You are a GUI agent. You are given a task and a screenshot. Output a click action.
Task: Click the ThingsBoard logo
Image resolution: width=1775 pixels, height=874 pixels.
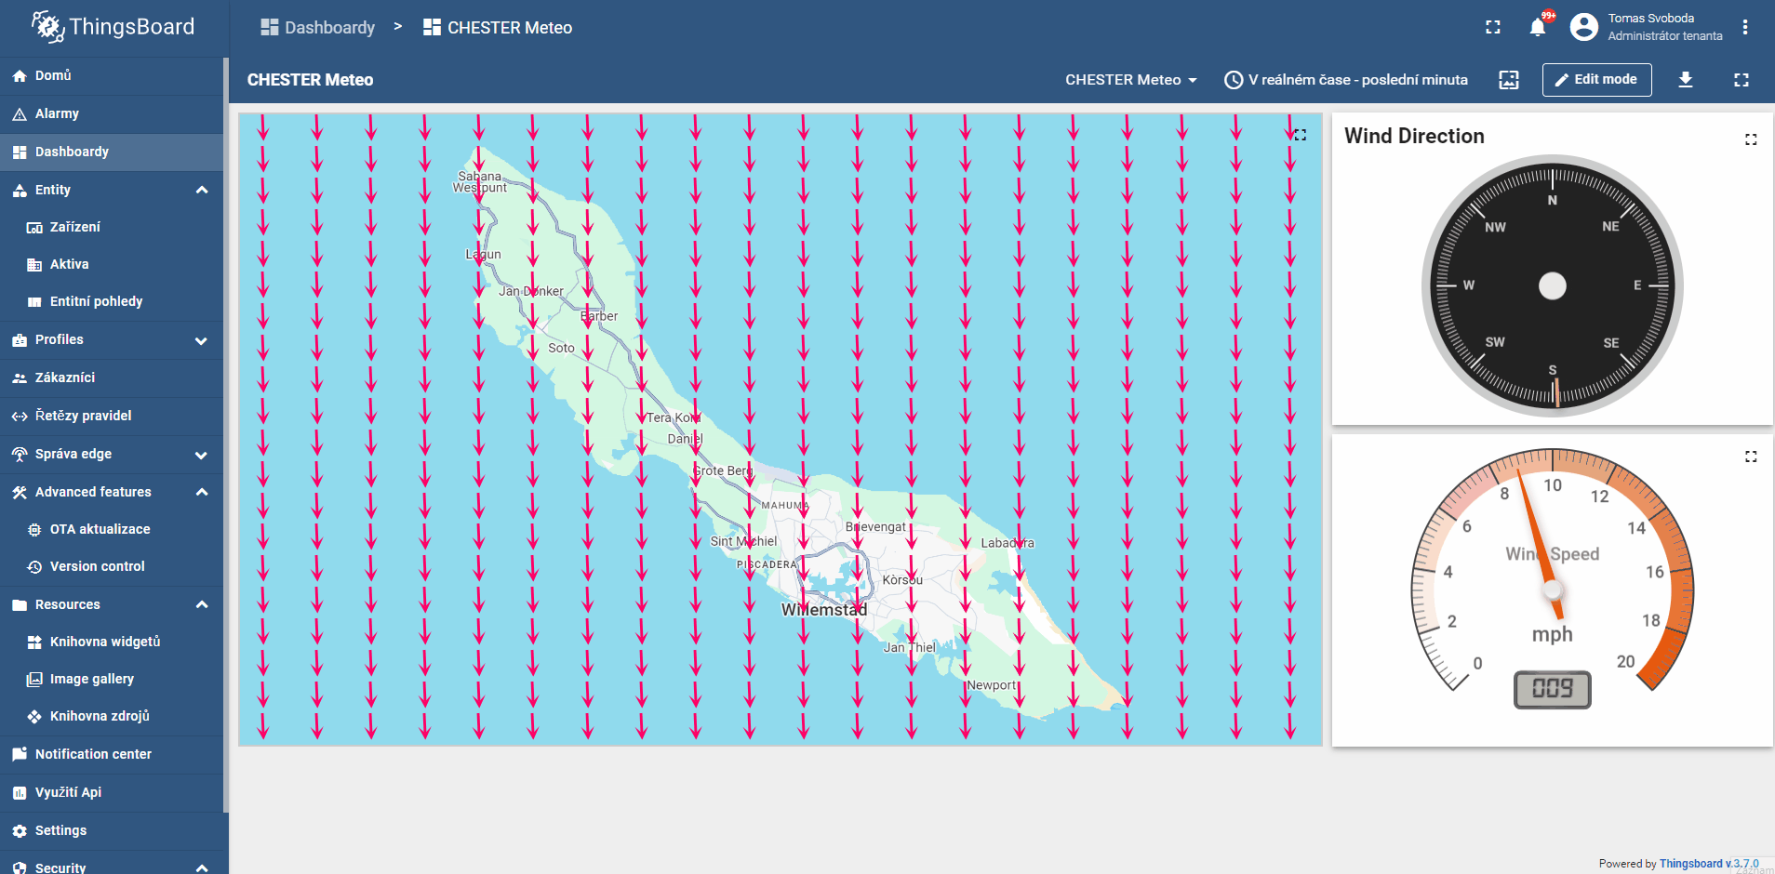[113, 27]
